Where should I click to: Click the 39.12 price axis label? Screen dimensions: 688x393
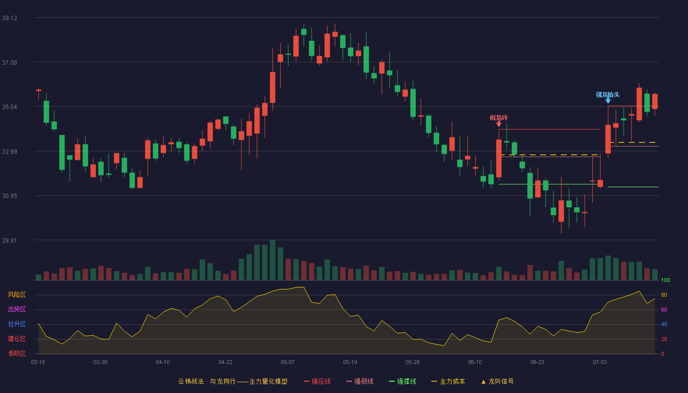pos(10,18)
